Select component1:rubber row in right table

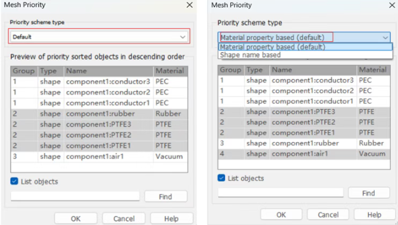coord(304,143)
